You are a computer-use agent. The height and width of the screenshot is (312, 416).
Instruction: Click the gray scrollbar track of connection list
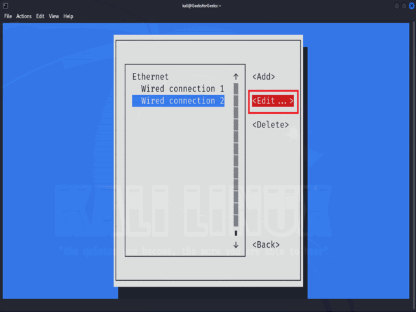(236, 155)
